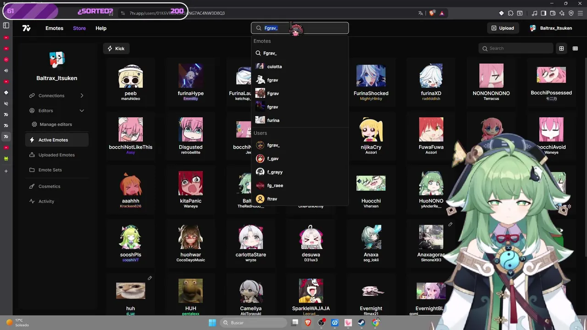Expand the Connections section
The height and width of the screenshot is (330, 587).
56,95
